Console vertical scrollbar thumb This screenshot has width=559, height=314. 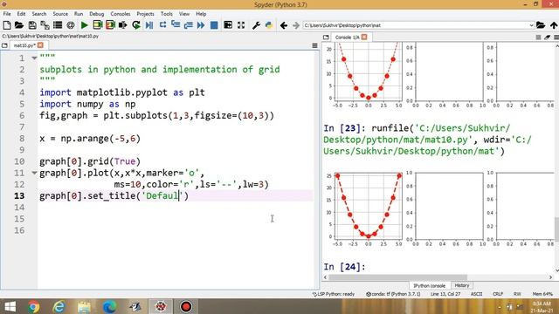556,229
